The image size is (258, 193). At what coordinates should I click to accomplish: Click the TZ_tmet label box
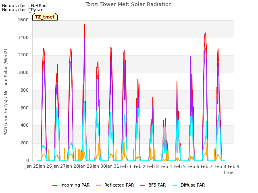coord(45,17)
